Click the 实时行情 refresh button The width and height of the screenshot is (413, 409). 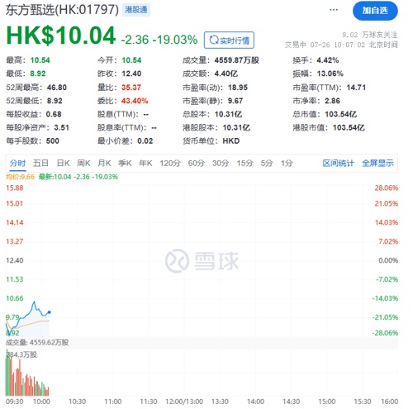click(229, 40)
